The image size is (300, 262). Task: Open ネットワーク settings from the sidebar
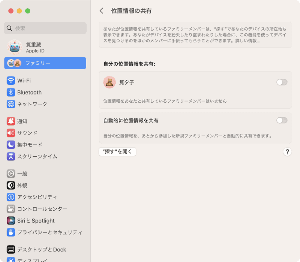pos(11,104)
